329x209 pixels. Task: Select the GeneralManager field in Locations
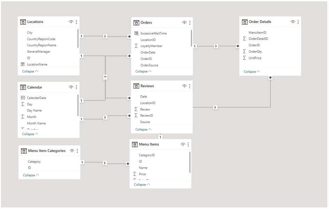tap(39, 52)
